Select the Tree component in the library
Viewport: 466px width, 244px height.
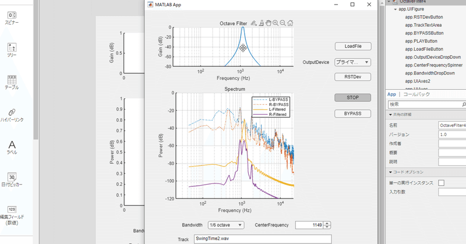click(x=12, y=50)
